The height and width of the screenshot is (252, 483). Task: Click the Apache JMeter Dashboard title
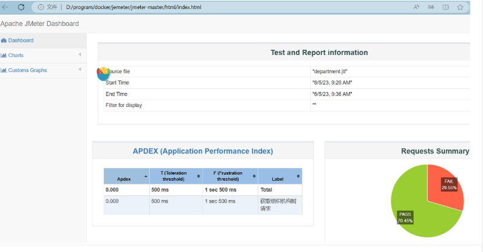(x=39, y=24)
